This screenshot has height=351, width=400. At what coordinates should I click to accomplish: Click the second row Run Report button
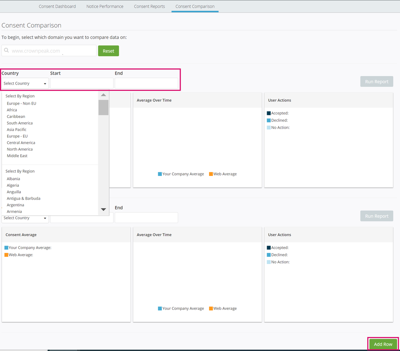click(376, 216)
